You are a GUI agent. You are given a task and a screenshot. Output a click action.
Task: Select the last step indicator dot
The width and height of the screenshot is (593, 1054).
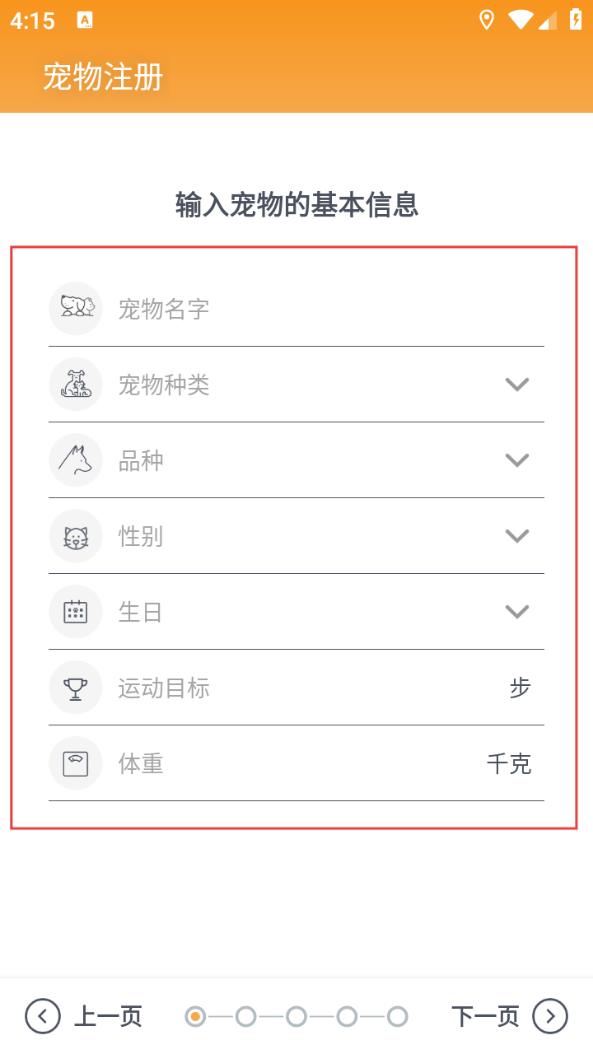coord(398,1017)
